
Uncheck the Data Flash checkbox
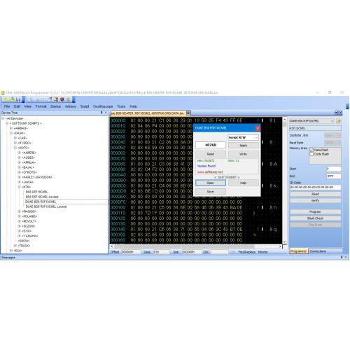point(311,150)
